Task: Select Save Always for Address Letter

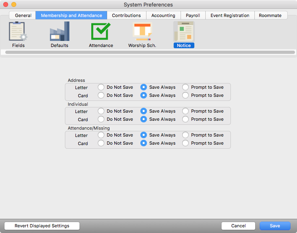Action: tap(144, 87)
